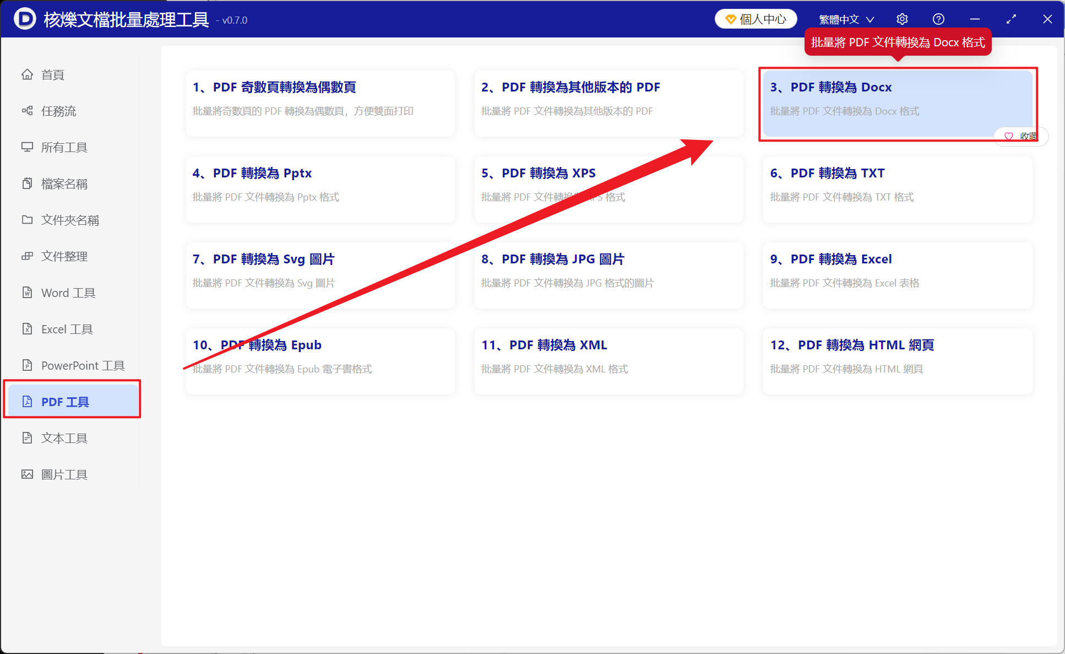Click the app logo in title bar
The width and height of the screenshot is (1065, 654).
(25, 19)
